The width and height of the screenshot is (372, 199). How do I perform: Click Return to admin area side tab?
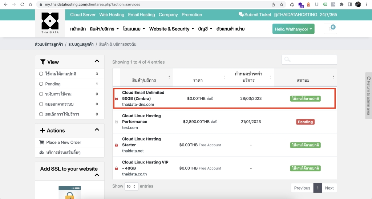coord(368,96)
